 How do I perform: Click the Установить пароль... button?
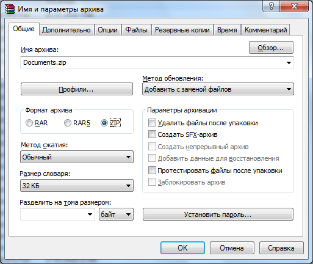pos(218,215)
